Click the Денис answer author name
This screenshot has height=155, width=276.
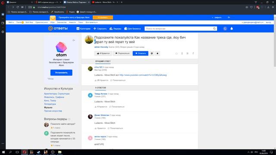(102, 115)
